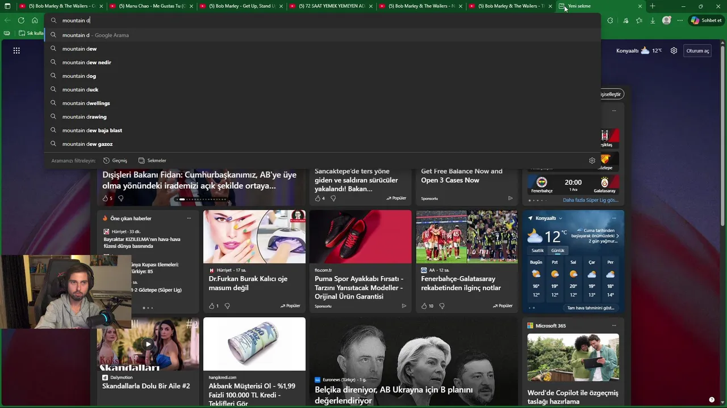Select 'mountain d - Google Arama' suggestion
The height and width of the screenshot is (408, 727).
tap(322, 35)
